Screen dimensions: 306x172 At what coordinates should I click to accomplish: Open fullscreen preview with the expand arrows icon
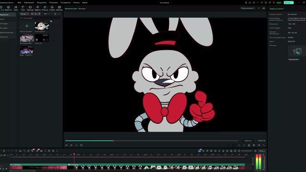263,145
